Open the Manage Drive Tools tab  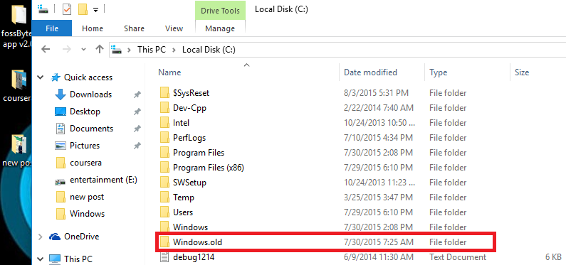point(220,28)
